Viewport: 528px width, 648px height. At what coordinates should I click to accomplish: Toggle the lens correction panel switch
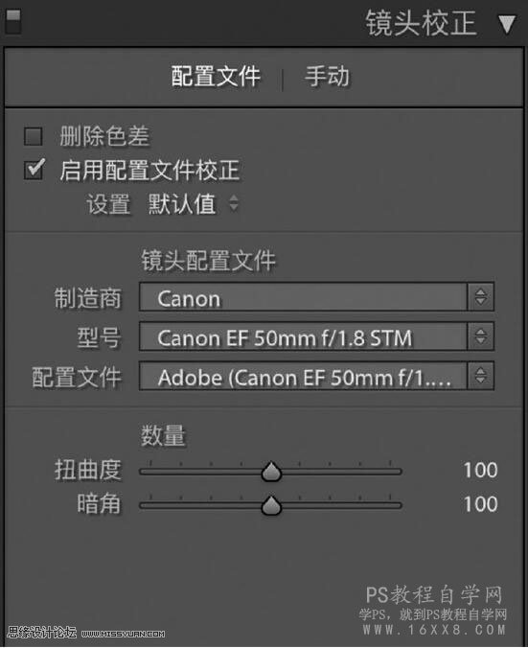12,21
